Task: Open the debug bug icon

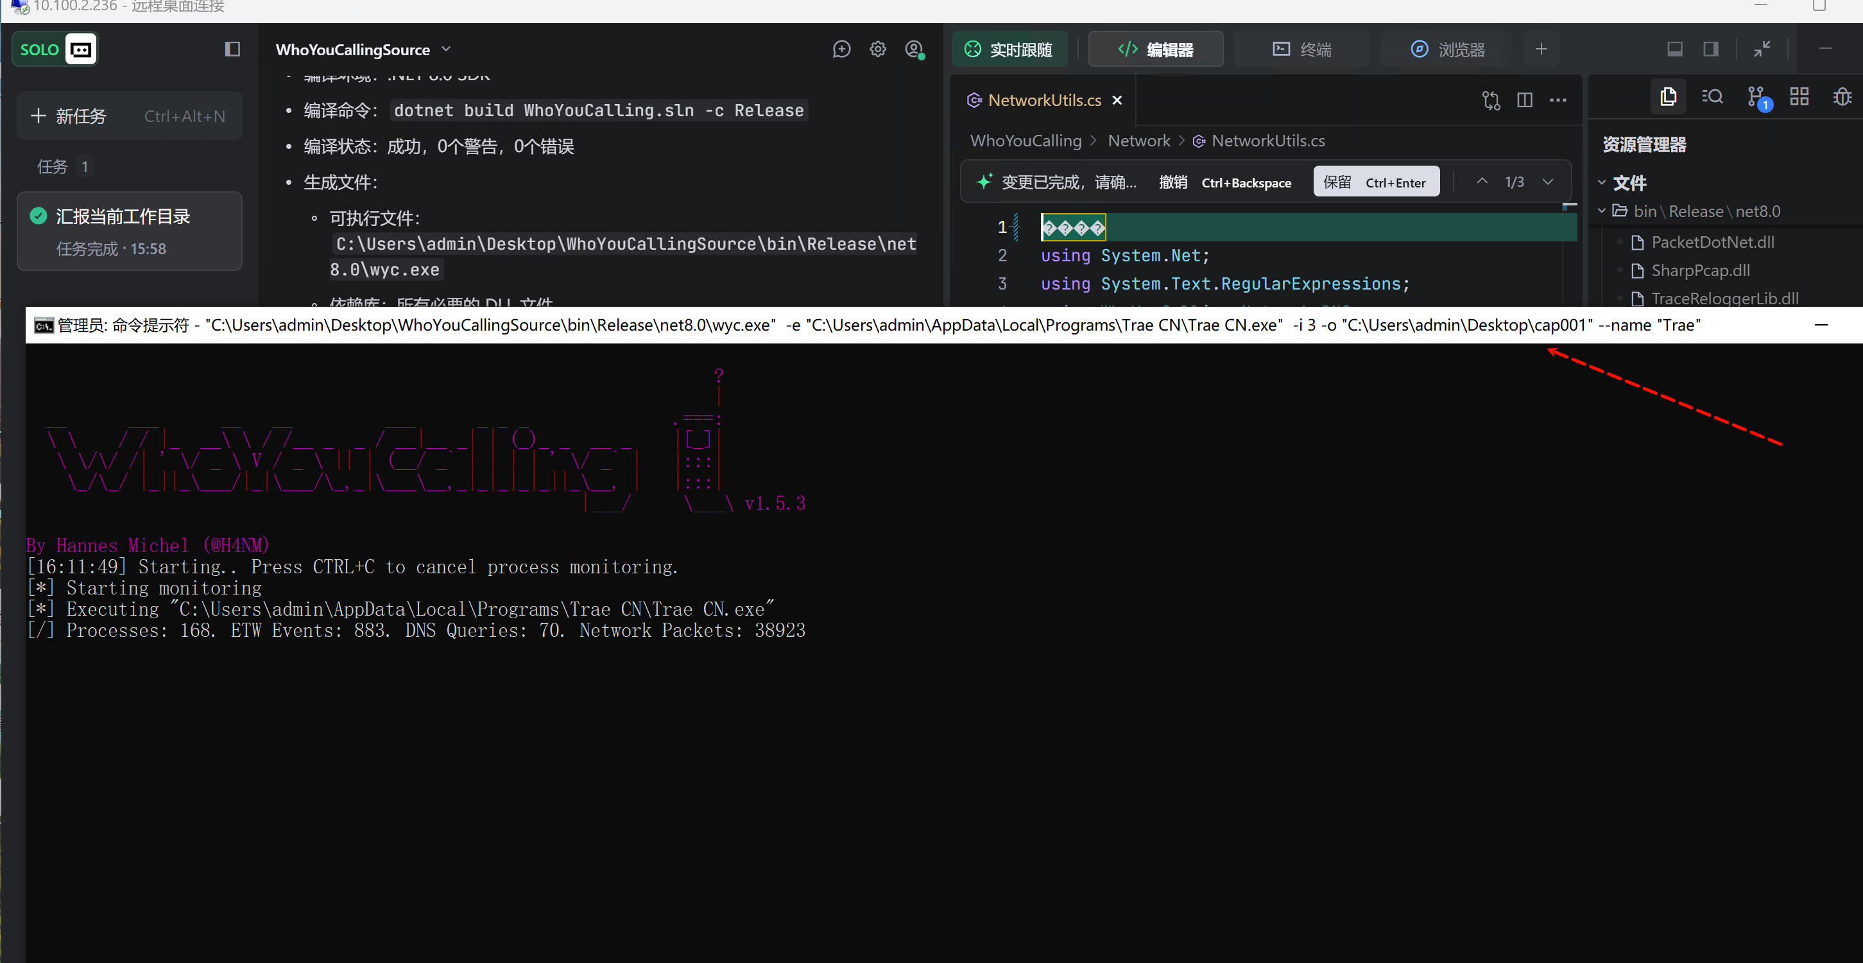Action: click(x=1841, y=97)
